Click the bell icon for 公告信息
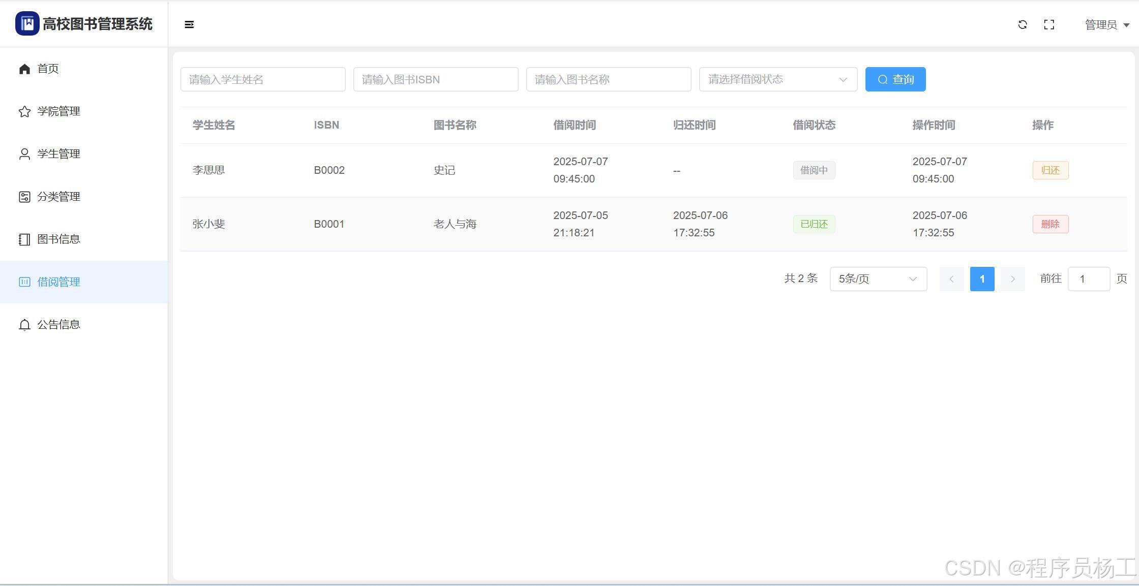Screen dimensions: 1139x586 click(x=24, y=325)
